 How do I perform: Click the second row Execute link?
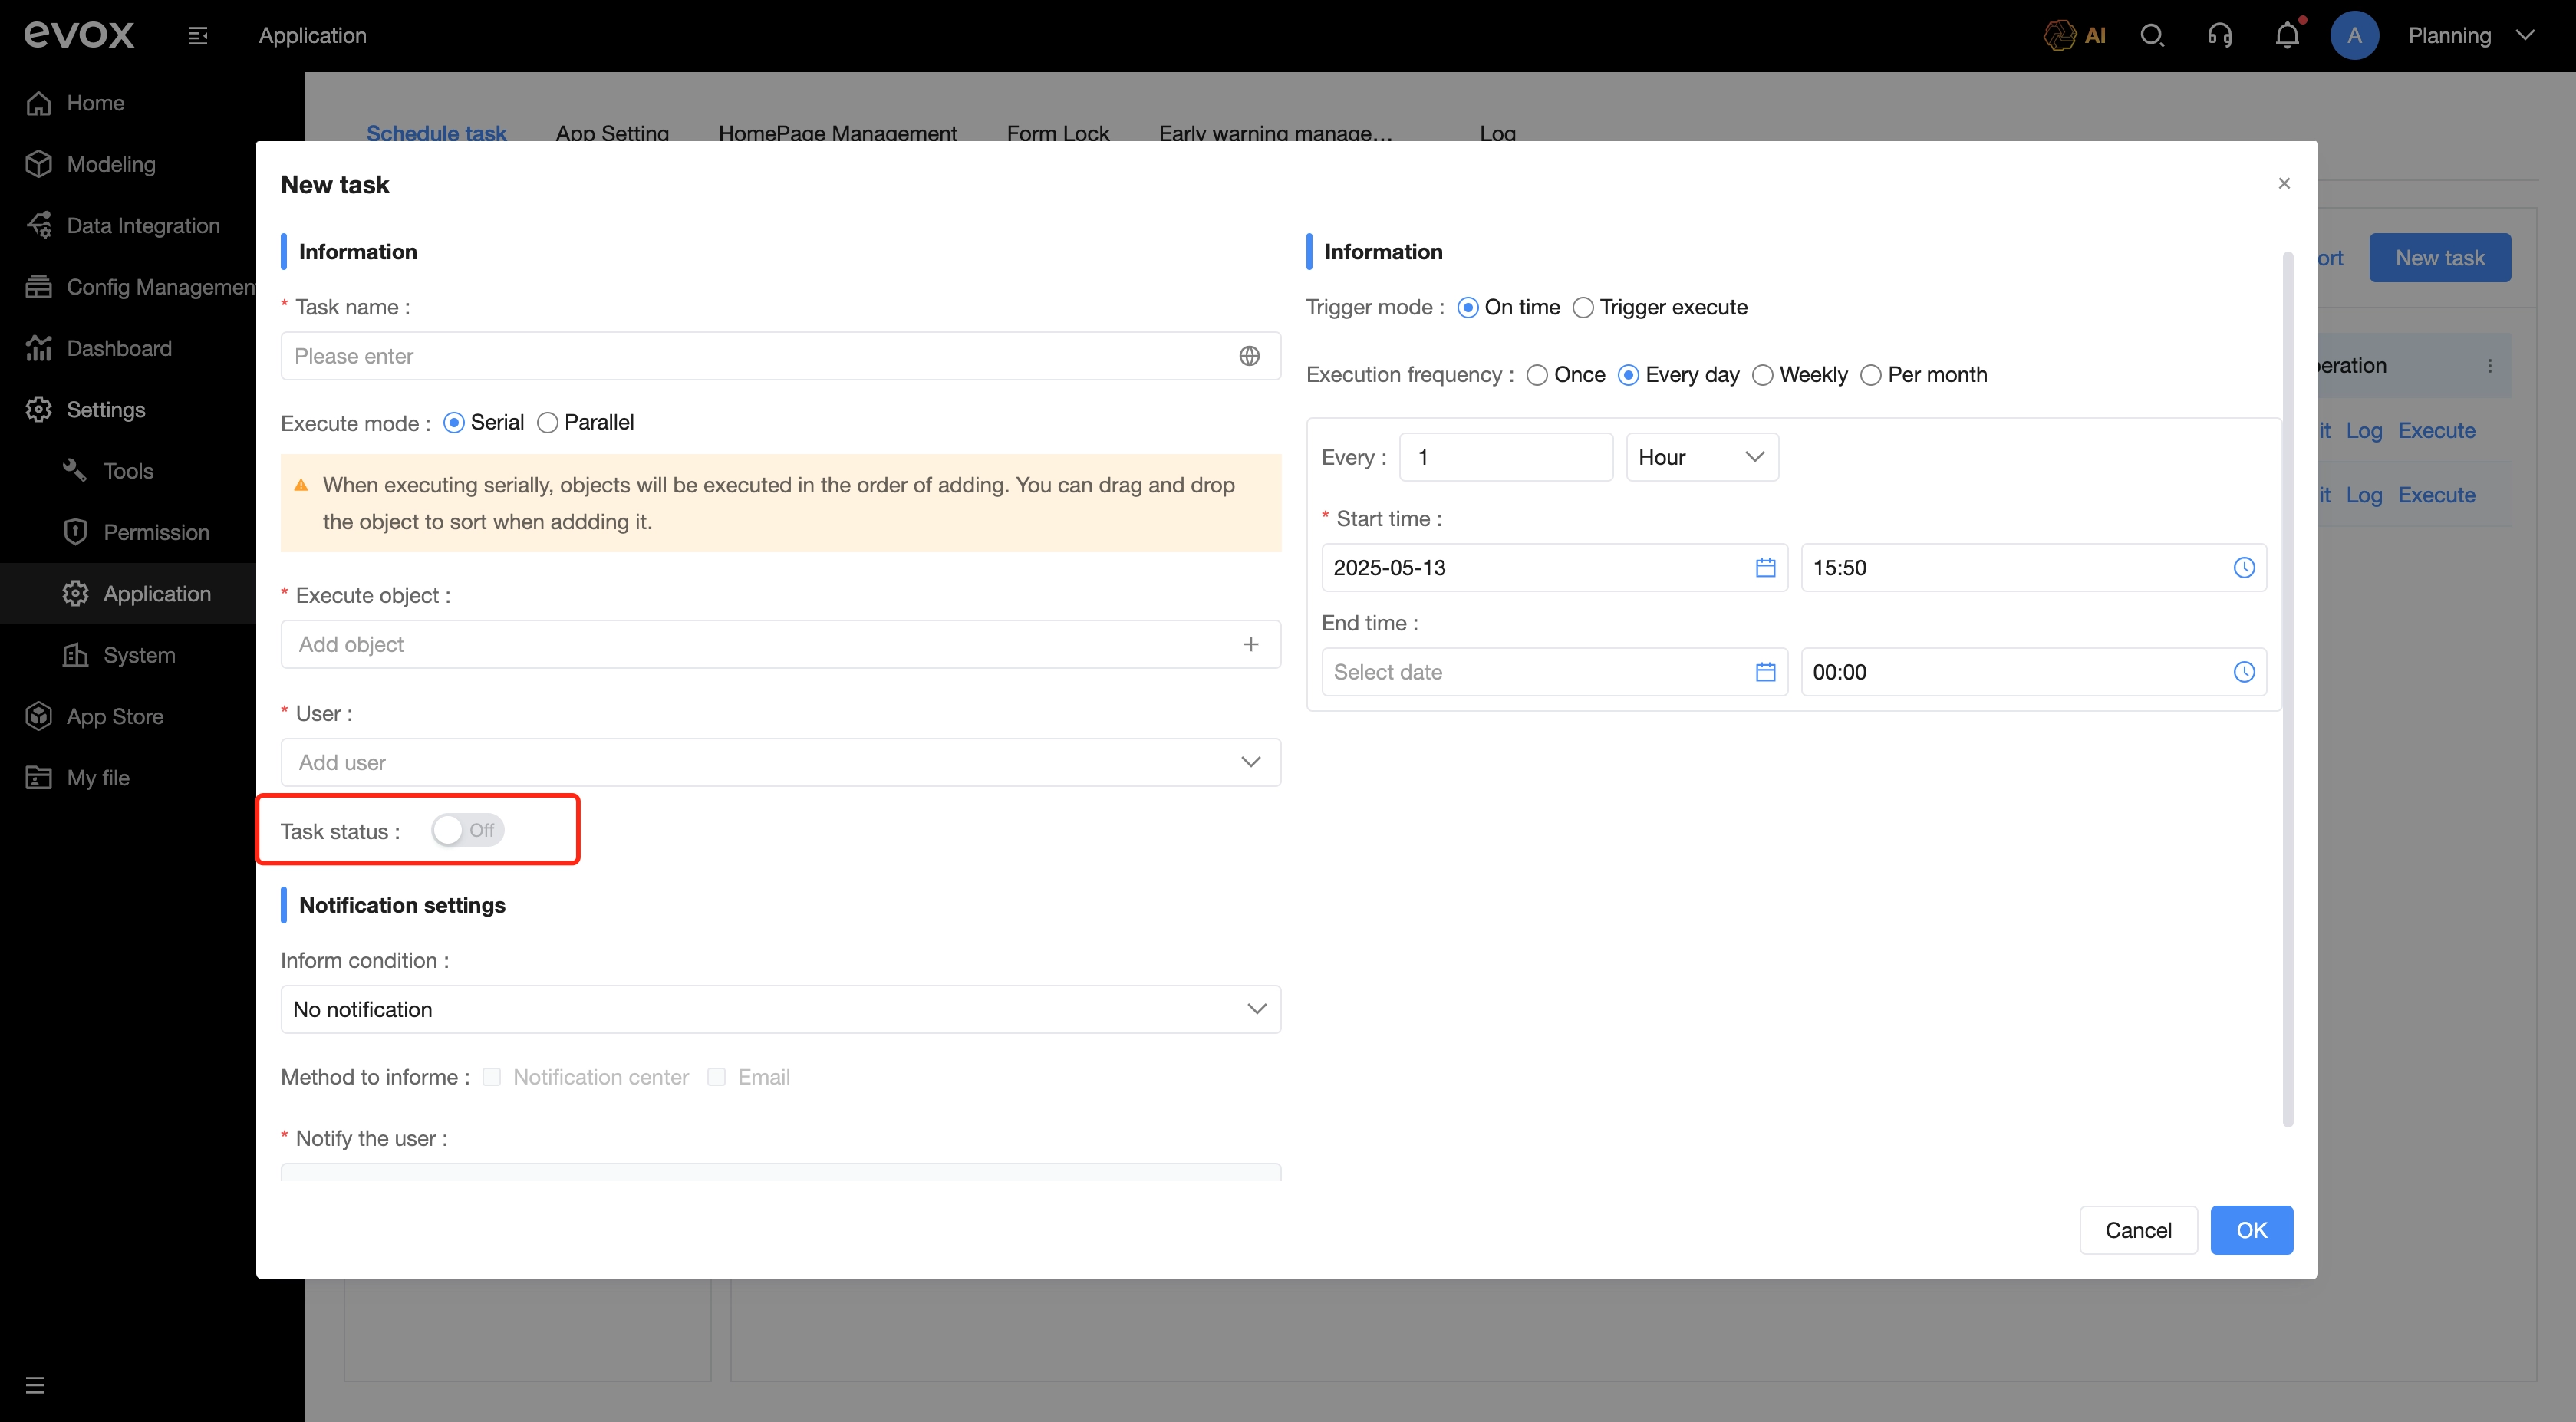pyautogui.click(x=2436, y=495)
